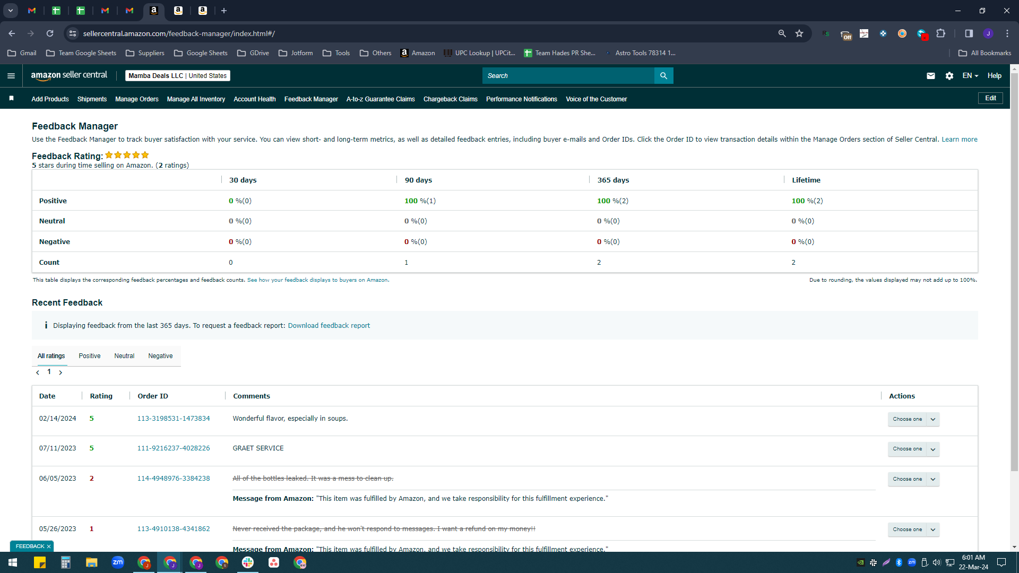Open Chrome side panel icon
Image resolution: width=1019 pixels, height=573 pixels.
pyautogui.click(x=969, y=33)
